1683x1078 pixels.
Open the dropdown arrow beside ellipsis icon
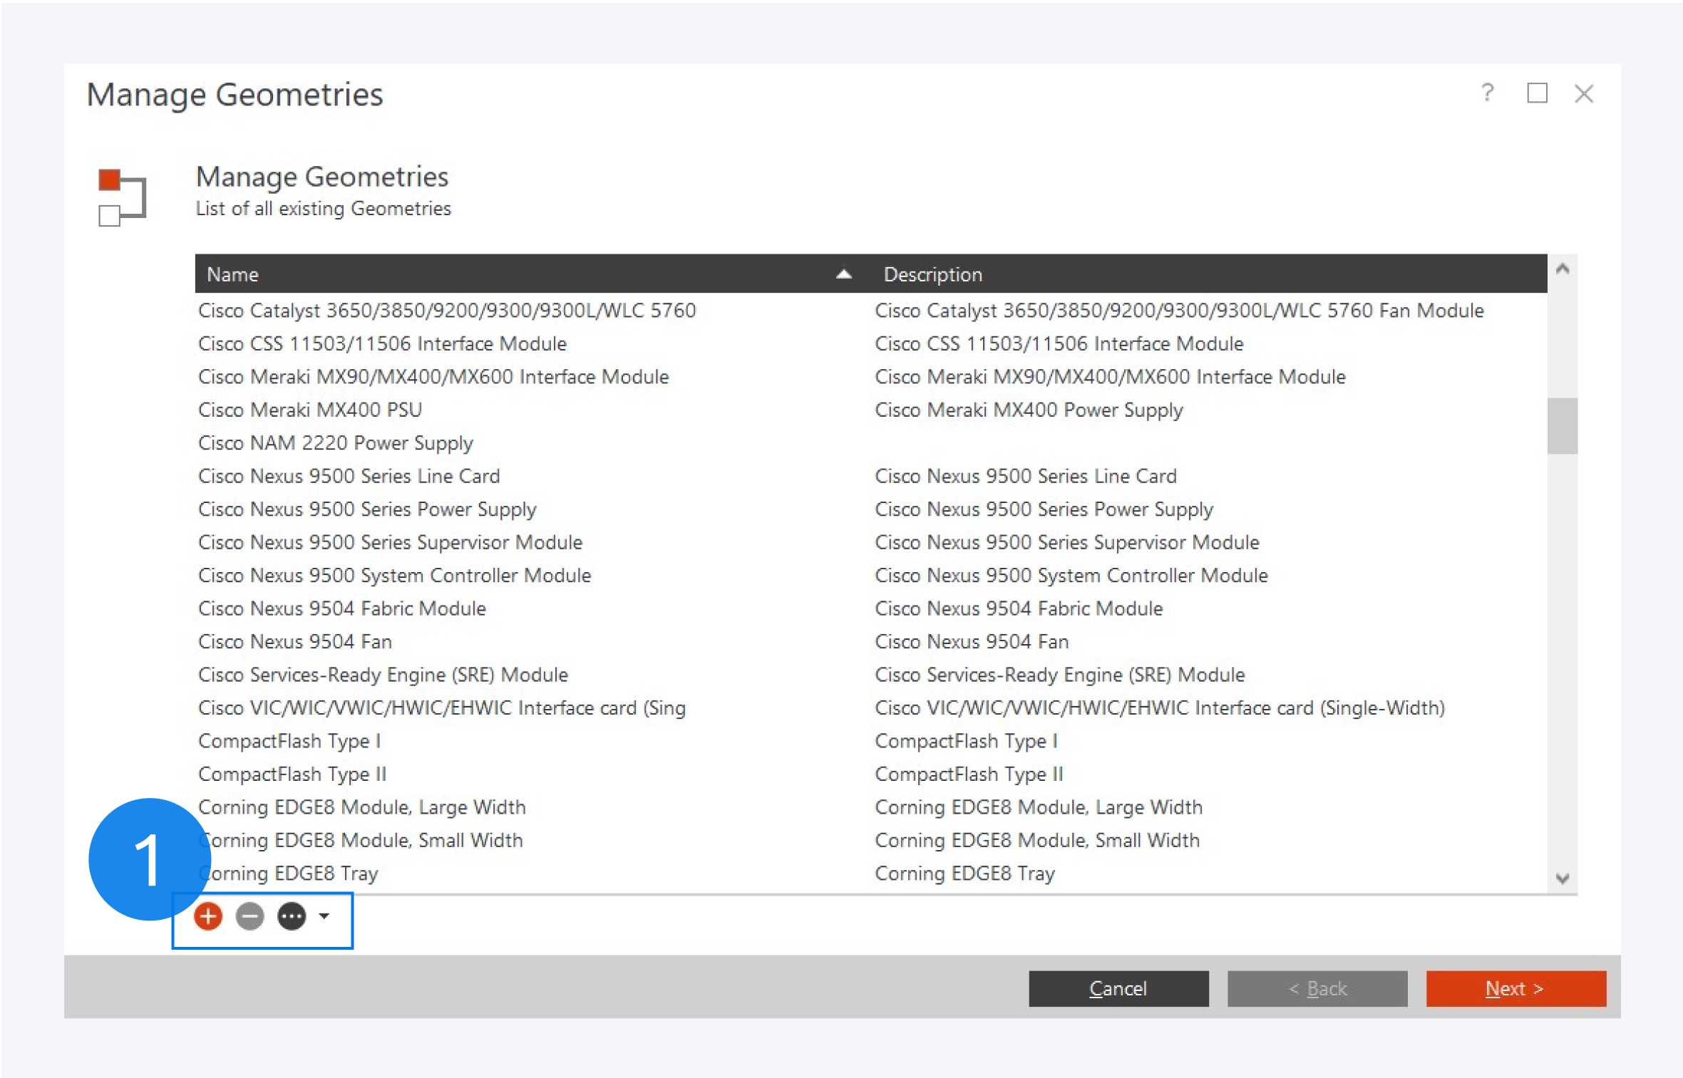[x=324, y=916]
